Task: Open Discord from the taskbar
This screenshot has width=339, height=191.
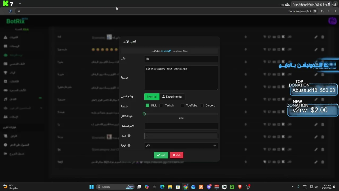Action: click(x=209, y=187)
